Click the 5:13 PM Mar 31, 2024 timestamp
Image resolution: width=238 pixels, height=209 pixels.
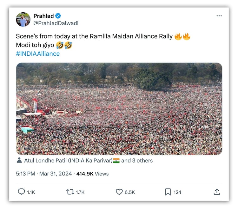pyautogui.click(x=44, y=174)
